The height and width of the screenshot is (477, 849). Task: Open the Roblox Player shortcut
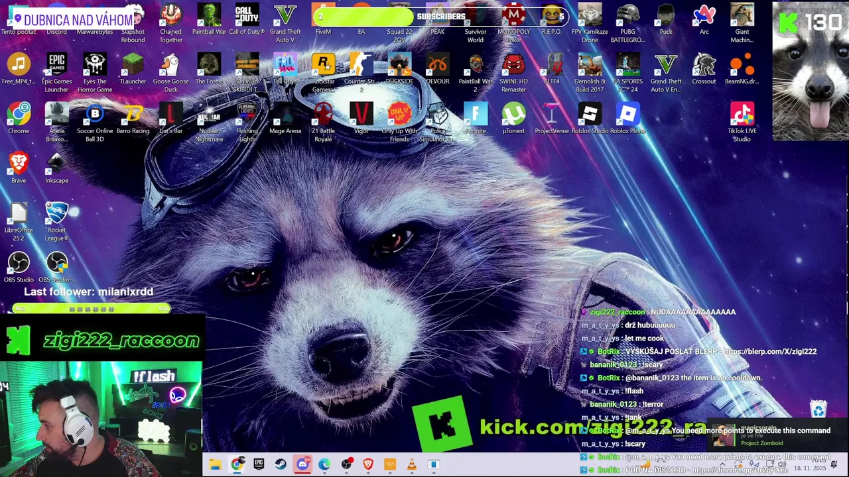pyautogui.click(x=627, y=119)
